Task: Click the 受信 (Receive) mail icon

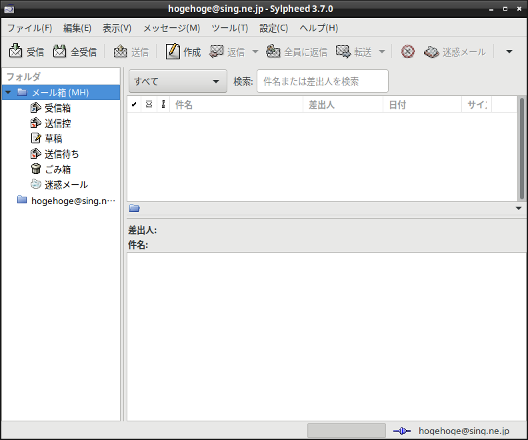Action: tap(15, 51)
